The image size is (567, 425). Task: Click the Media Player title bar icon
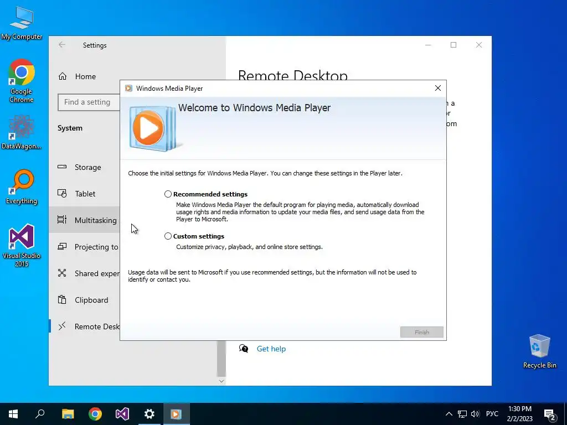[x=128, y=89]
